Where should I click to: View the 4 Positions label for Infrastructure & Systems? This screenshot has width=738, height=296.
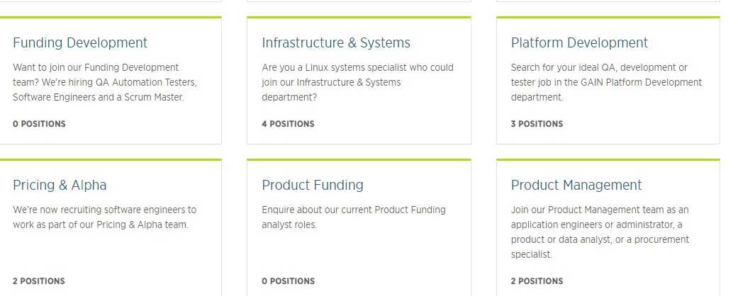(288, 124)
